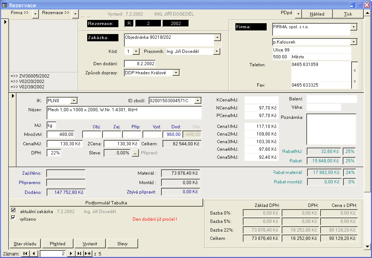Toggle the vyřízeno checkbox
The image size is (372, 258).
(x=13, y=218)
